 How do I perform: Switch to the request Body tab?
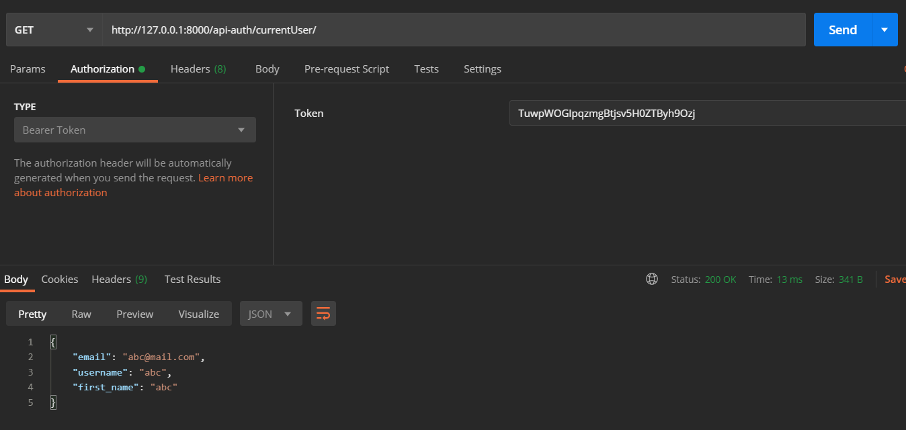coord(267,69)
